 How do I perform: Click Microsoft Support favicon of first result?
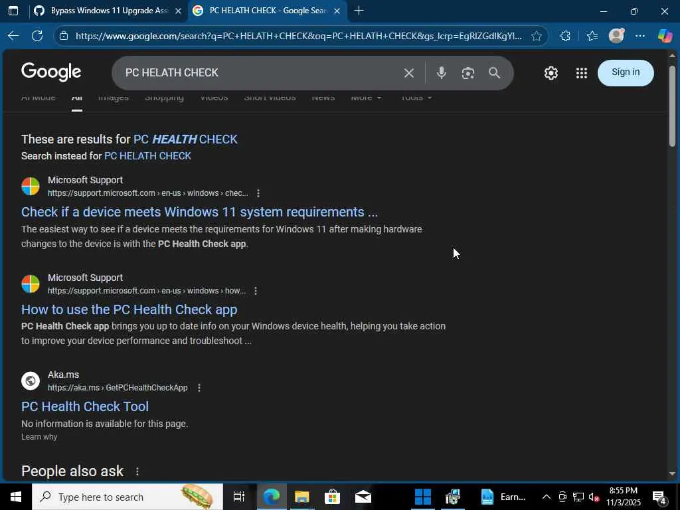coord(31,187)
